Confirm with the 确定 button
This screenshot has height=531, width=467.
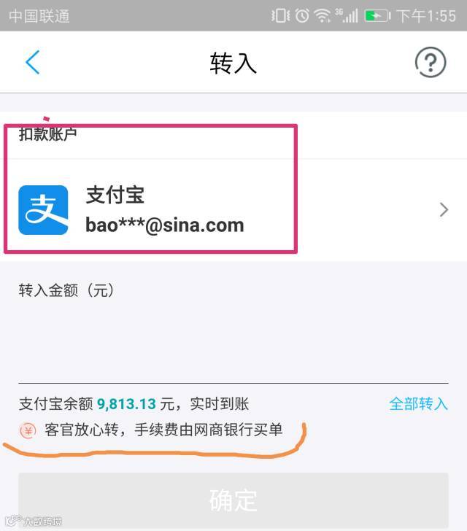coord(233,500)
